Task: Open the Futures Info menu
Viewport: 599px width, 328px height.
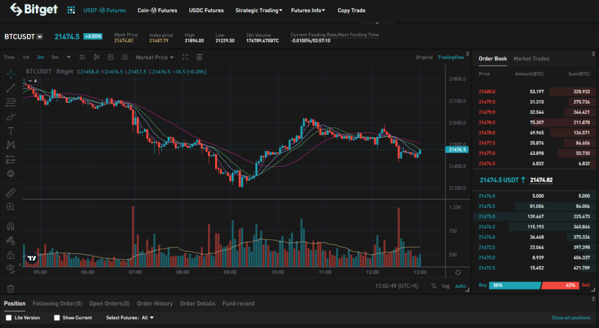Action: click(308, 10)
